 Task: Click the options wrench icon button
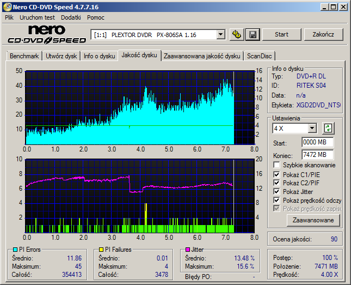237,34
